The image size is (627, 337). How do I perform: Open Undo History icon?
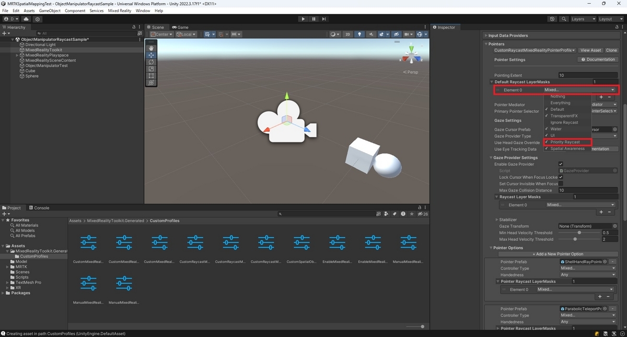click(x=552, y=19)
